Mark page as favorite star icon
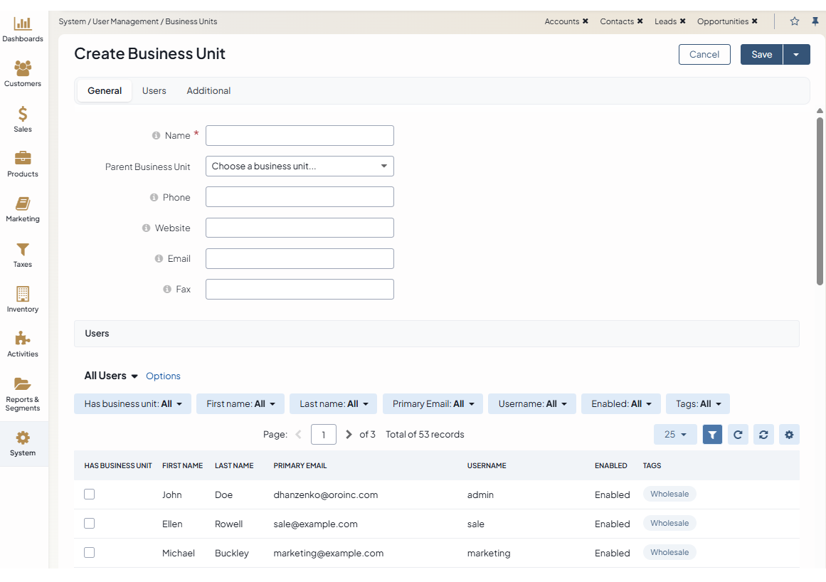Image resolution: width=826 pixels, height=582 pixels. (795, 21)
